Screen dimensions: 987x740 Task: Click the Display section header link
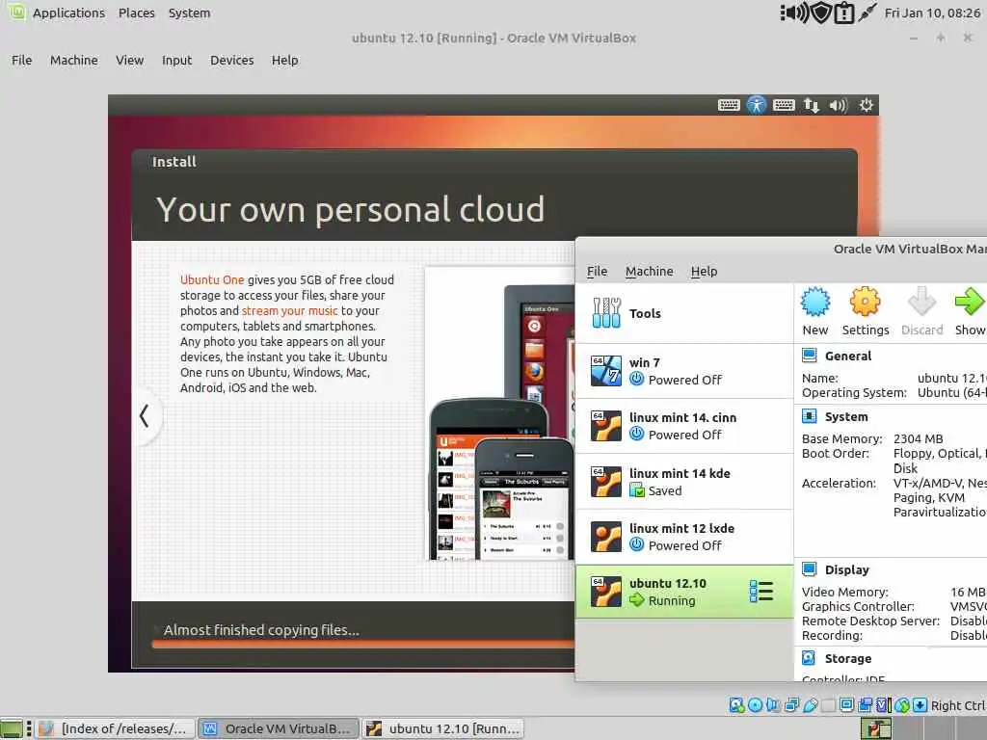pyautogui.click(x=846, y=570)
